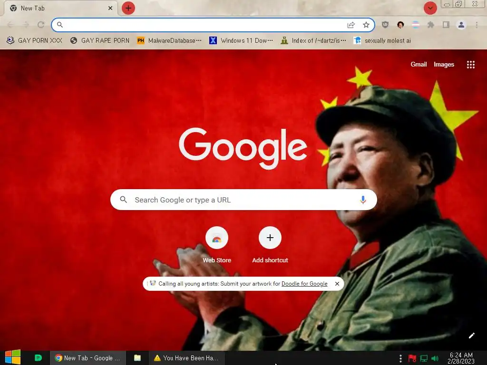Open the MalwareDatabase bookmark
Viewport: 487px width, 365px height.
click(x=169, y=41)
